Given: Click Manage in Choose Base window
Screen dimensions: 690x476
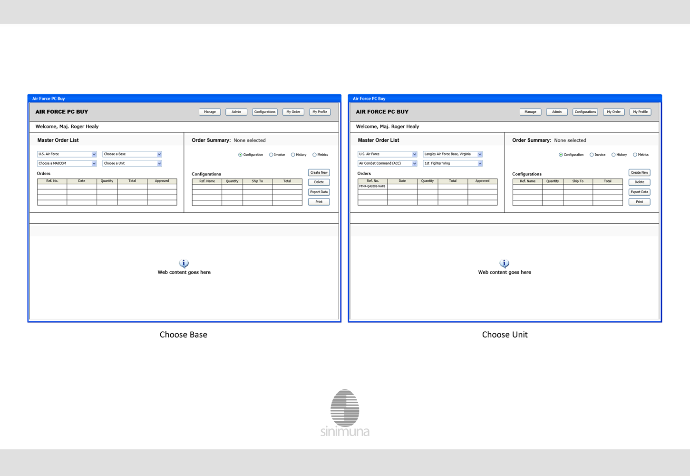Looking at the screenshot, I should (210, 112).
